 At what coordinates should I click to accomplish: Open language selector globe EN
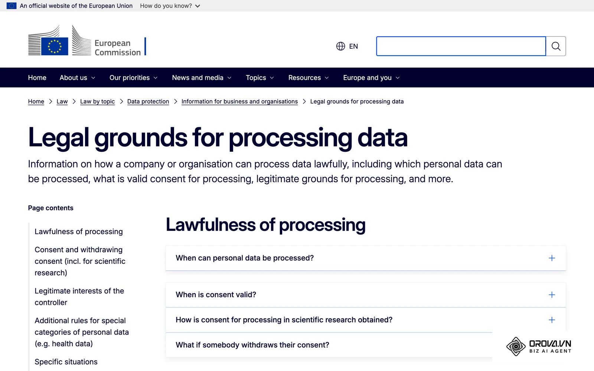(347, 46)
